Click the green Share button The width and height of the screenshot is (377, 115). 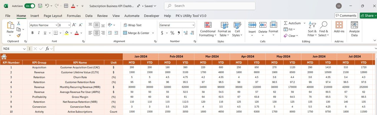click(368, 16)
